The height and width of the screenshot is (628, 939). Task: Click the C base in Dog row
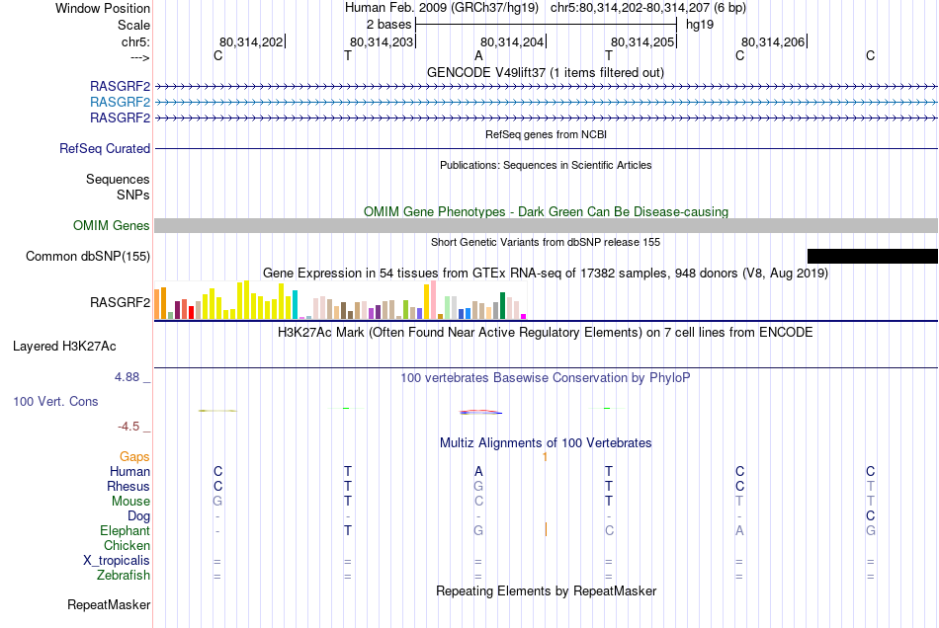coord(870,515)
